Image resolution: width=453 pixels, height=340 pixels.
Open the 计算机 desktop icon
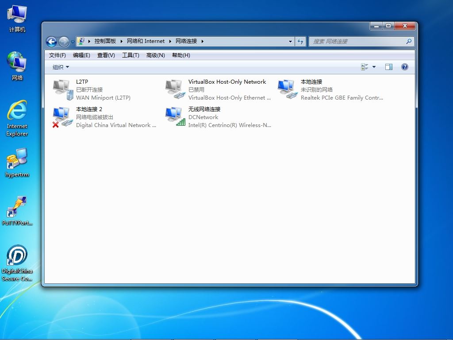(17, 19)
